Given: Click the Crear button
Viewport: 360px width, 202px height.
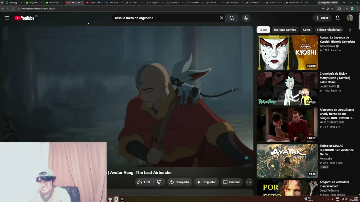Looking at the screenshot, I should click(321, 18).
